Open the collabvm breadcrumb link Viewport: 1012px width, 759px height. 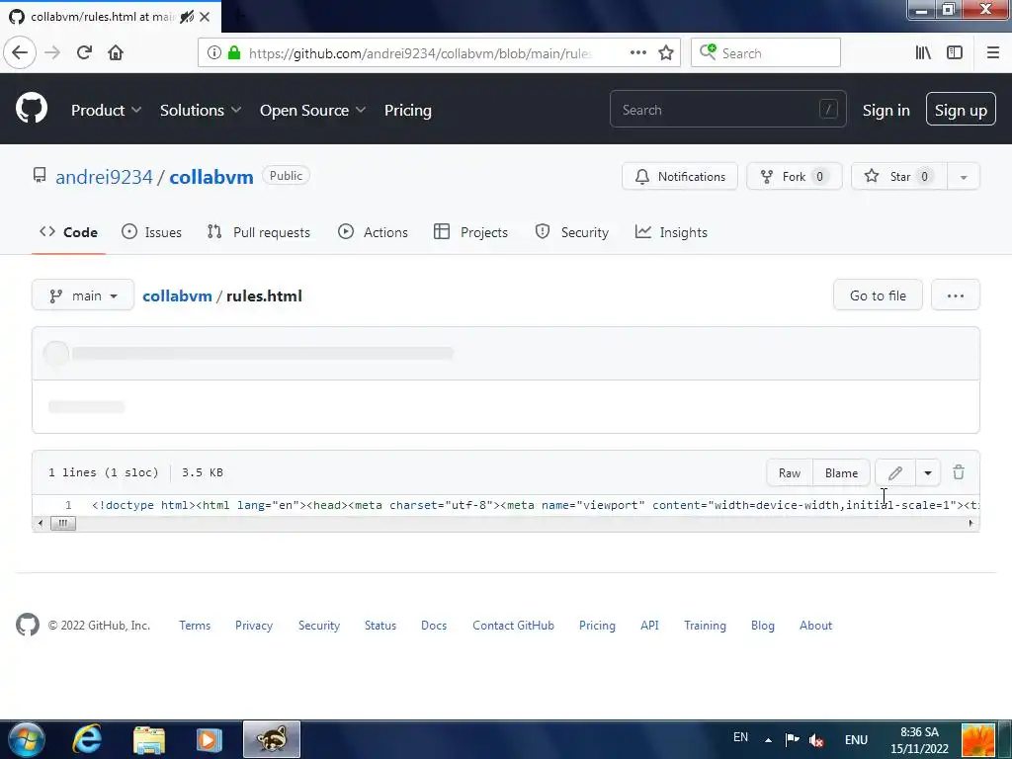point(177,295)
